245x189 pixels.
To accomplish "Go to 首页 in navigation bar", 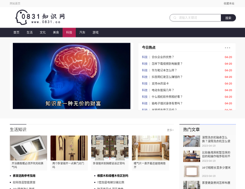I will pos(17,33).
